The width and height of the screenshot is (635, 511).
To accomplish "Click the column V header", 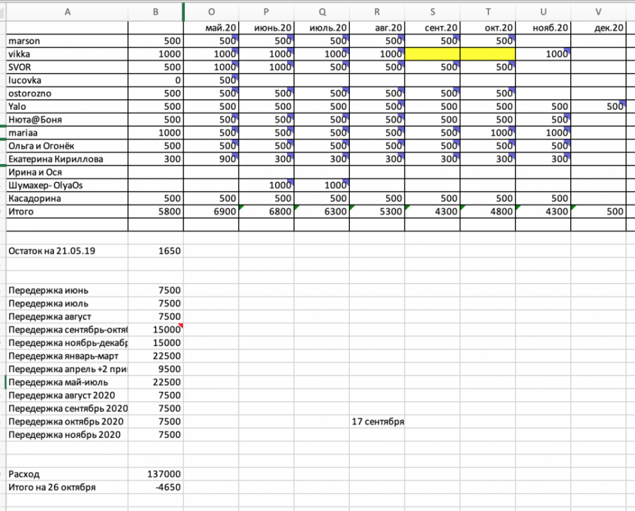I will pyautogui.click(x=598, y=11).
